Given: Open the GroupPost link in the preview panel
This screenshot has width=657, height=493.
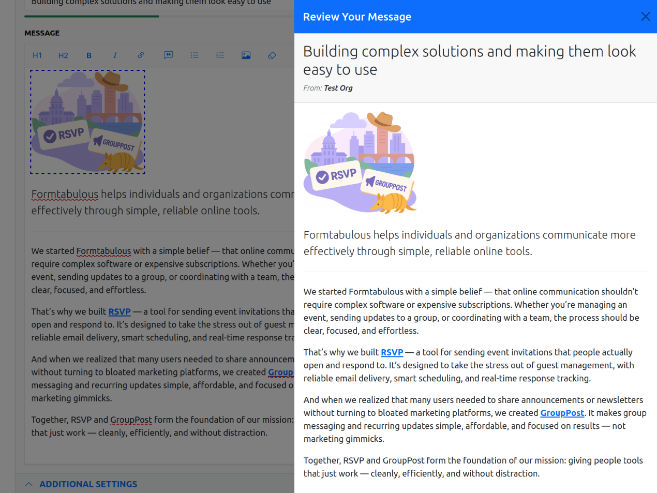Looking at the screenshot, I should 562,413.
